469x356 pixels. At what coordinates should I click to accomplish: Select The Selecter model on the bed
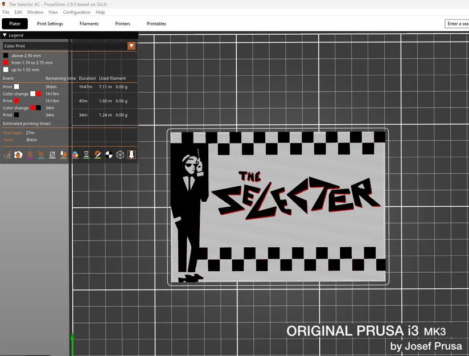(278, 207)
